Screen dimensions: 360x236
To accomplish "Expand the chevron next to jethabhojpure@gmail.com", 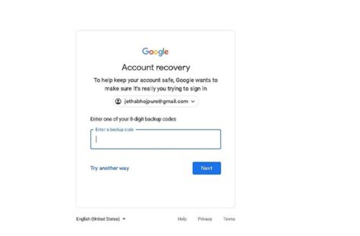I will (193, 101).
